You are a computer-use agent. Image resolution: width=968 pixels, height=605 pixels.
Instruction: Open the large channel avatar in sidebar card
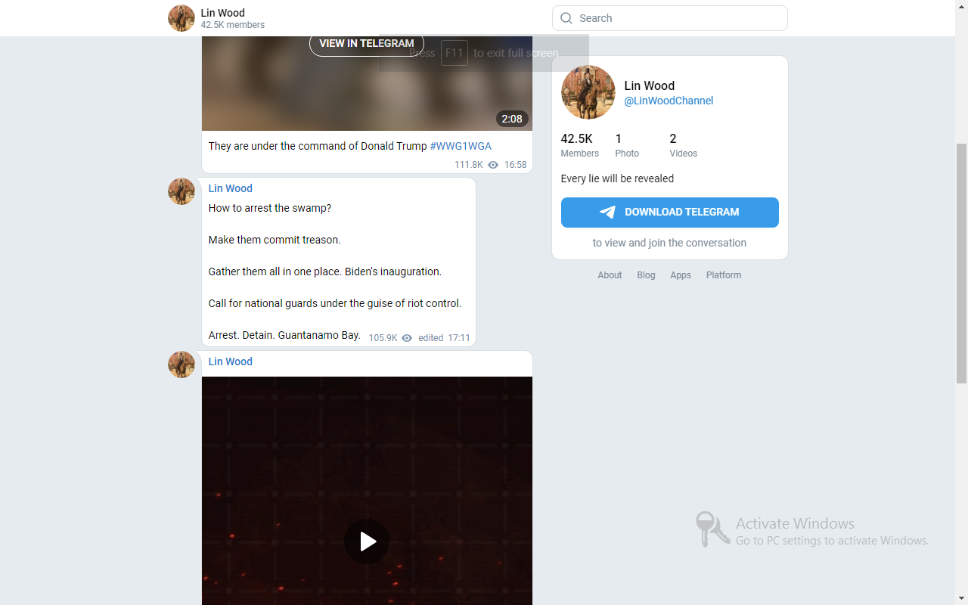(x=588, y=92)
